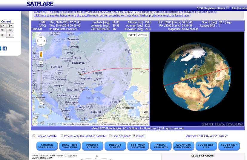
Task: Zoom in the map with plus button
Action: (41, 62)
